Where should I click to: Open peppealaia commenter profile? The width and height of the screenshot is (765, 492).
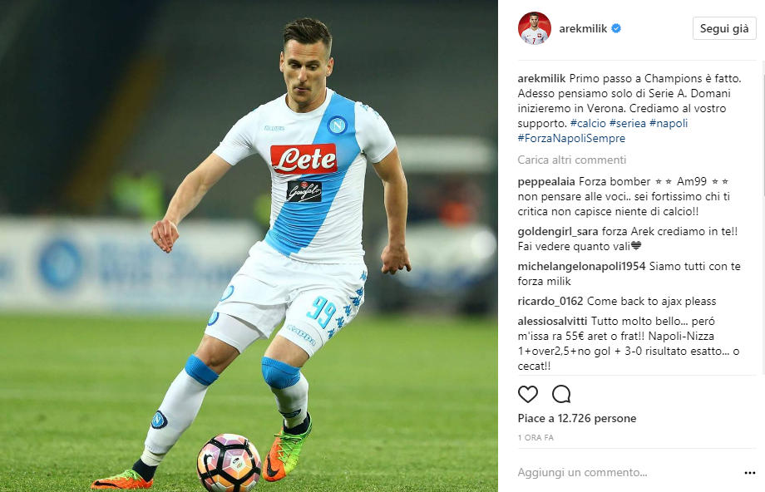click(x=546, y=182)
